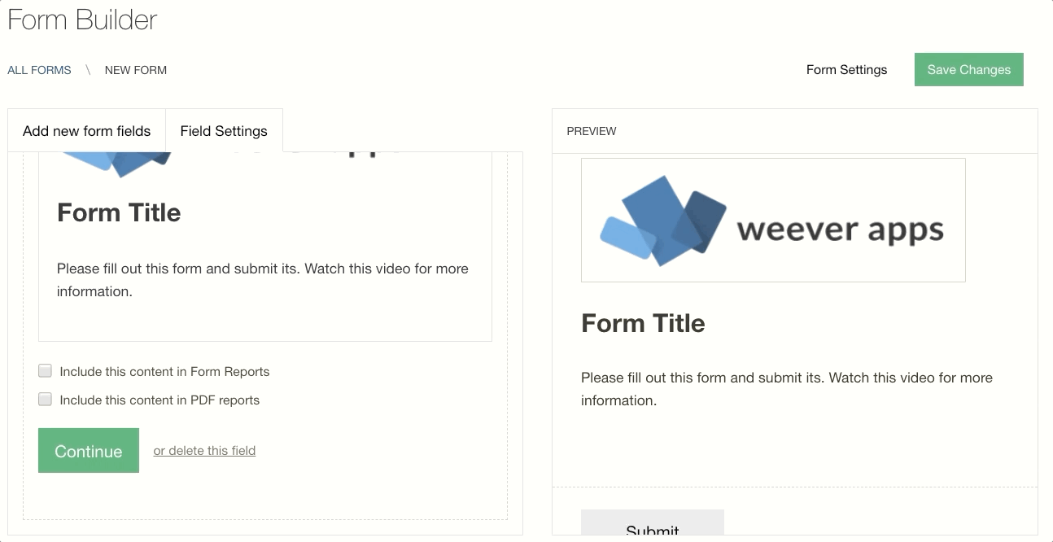This screenshot has width=1053, height=542.
Task: Open the Form Settings link
Action: [846, 70]
